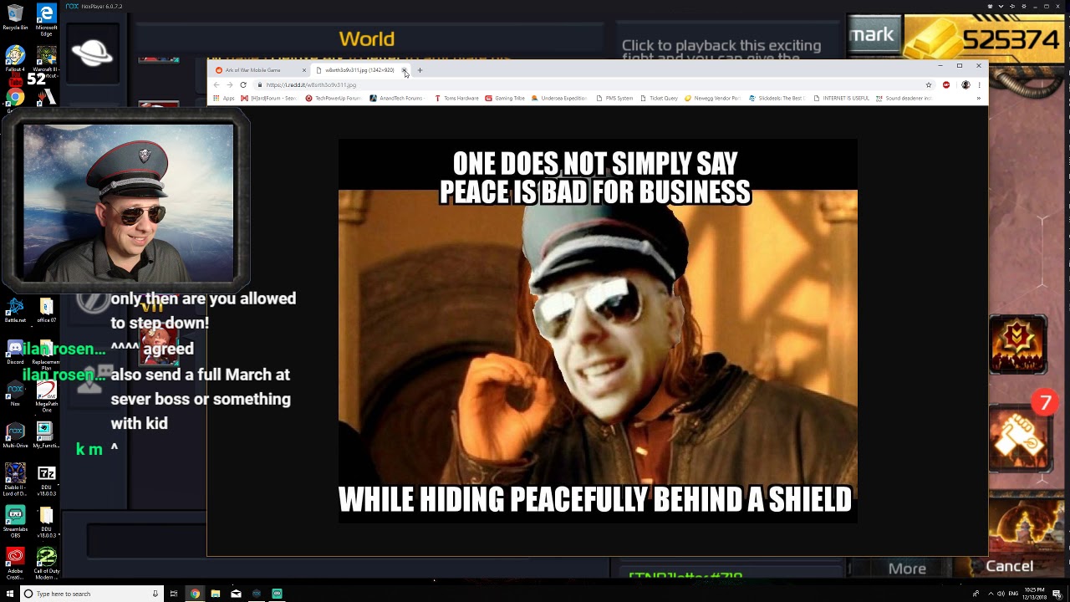Screen dimensions: 1070x602
Task: Open the taskbar clock showing 10:25 PM
Action: pos(1035,594)
